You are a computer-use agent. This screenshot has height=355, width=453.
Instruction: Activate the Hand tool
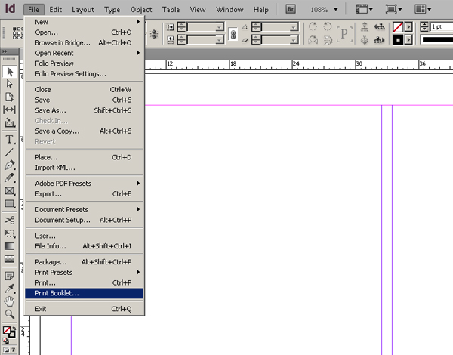(9, 301)
